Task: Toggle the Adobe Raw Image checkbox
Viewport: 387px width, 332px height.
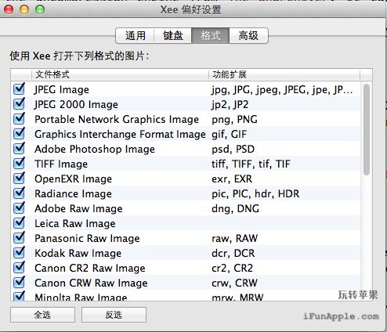Action: [20, 208]
